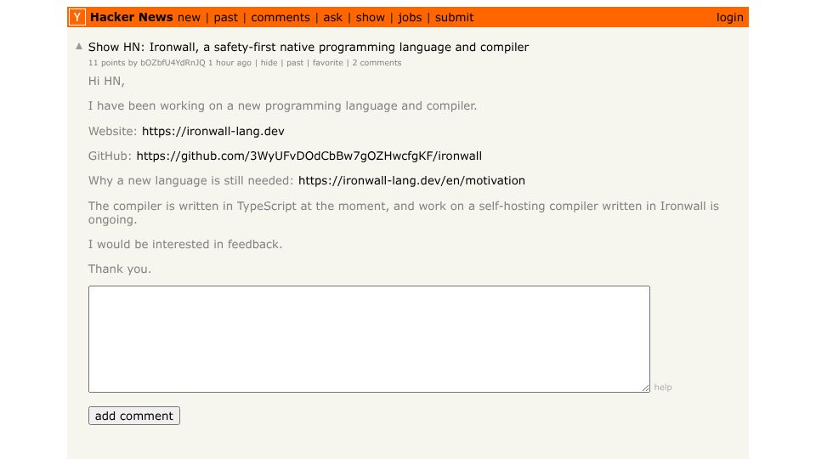Open the help link beside comment box
816x459 pixels.
pyautogui.click(x=662, y=388)
